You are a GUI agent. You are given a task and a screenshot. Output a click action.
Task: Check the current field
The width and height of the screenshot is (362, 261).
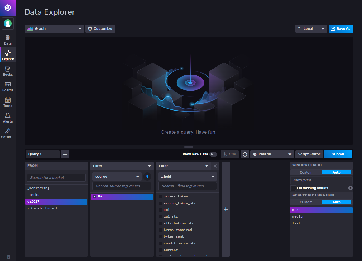coord(160,250)
